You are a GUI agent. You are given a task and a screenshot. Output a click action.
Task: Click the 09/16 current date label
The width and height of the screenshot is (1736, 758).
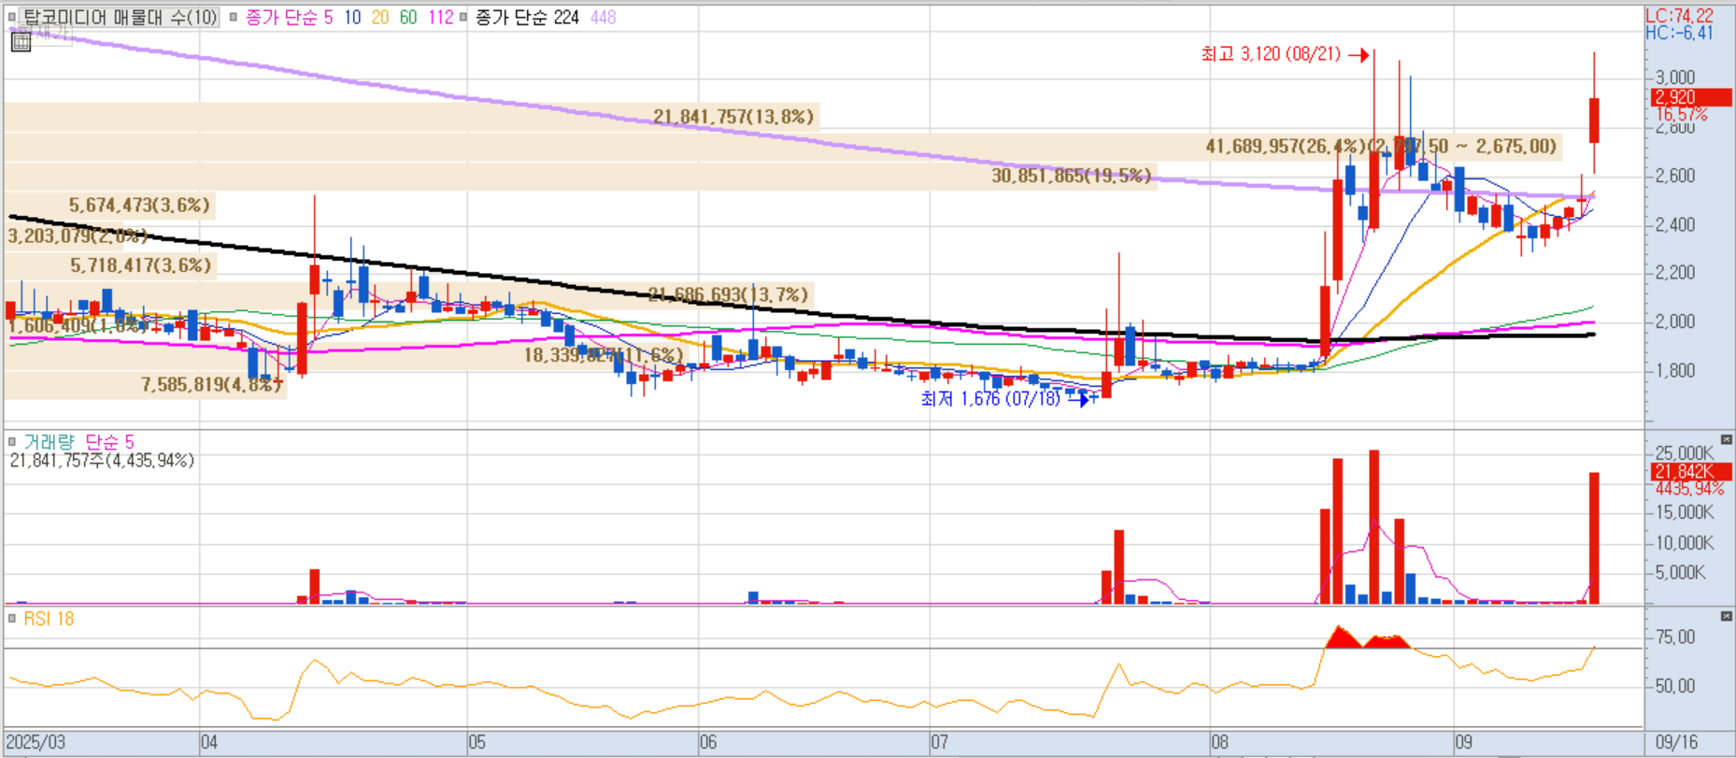pos(1676,742)
